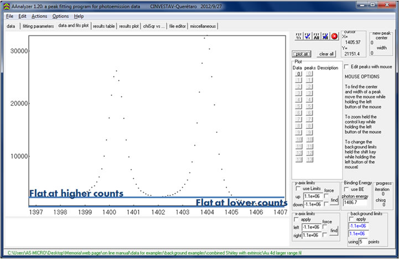The image size is (399, 259).
Task: Tick apply under background limits
Action: pyautogui.click(x=351, y=219)
